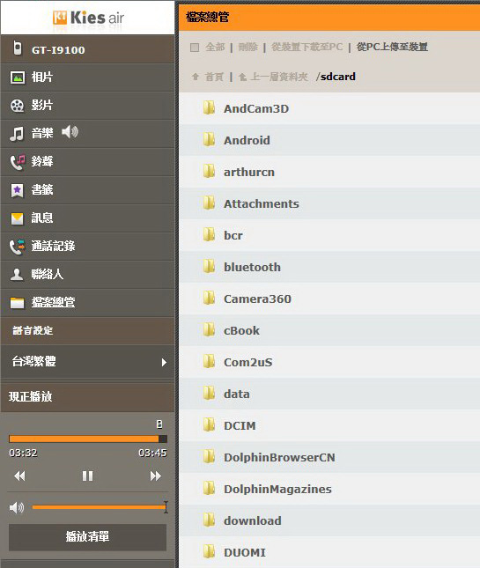Click the GT-I9100 device name
Viewport: 480px width, 568px height.
(x=58, y=50)
